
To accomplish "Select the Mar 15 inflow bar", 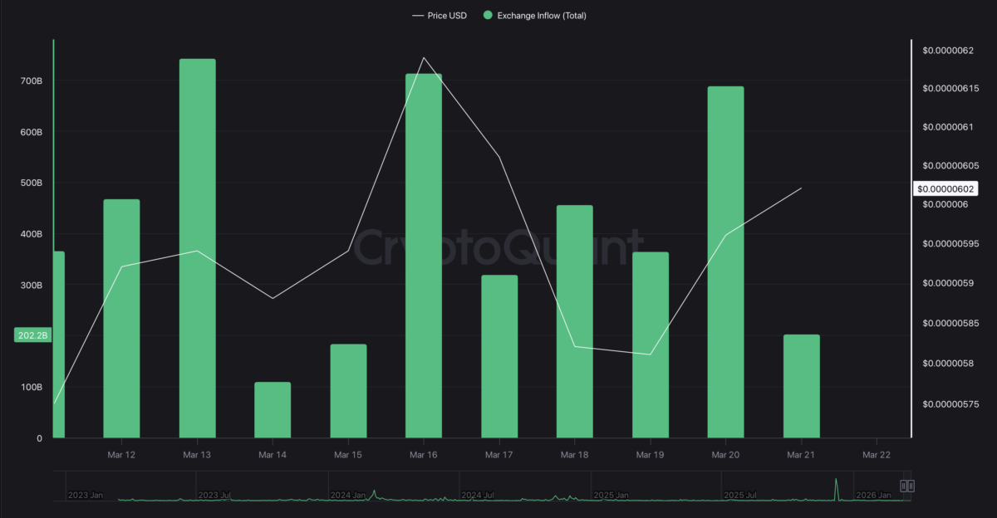I will tap(348, 391).
